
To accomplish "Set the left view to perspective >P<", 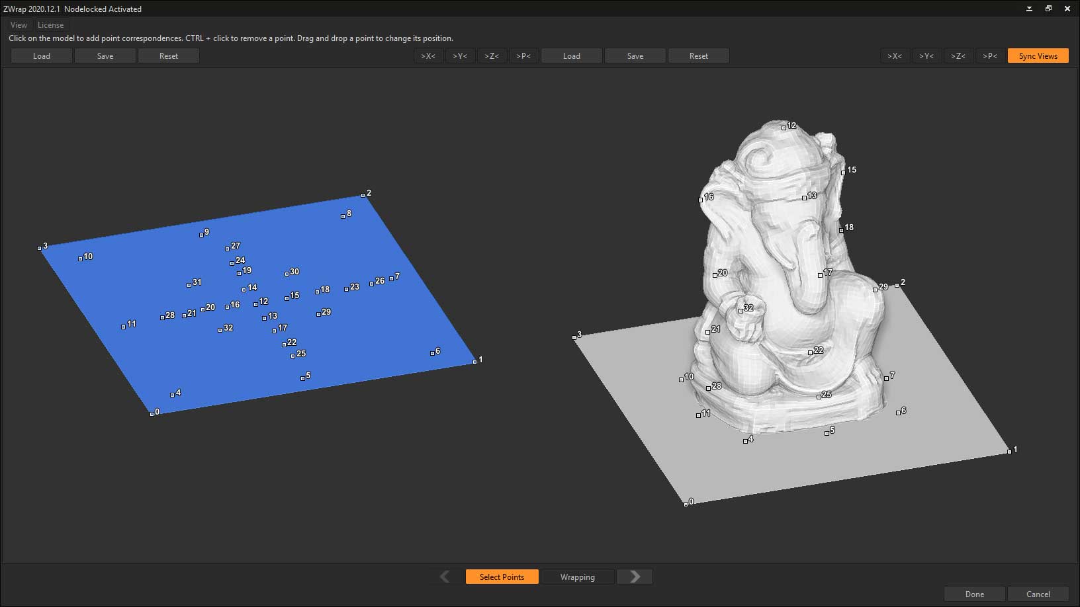I will pyautogui.click(x=523, y=56).
